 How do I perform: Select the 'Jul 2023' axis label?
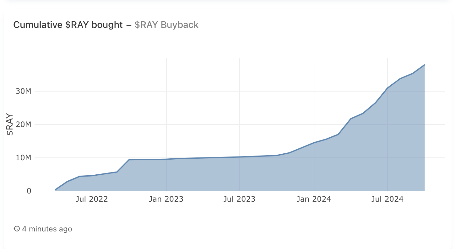(240, 199)
